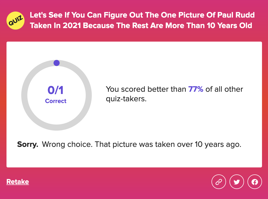This screenshot has height=199, width=268.
Task: Click the quiz title headline
Action: [x=142, y=20]
